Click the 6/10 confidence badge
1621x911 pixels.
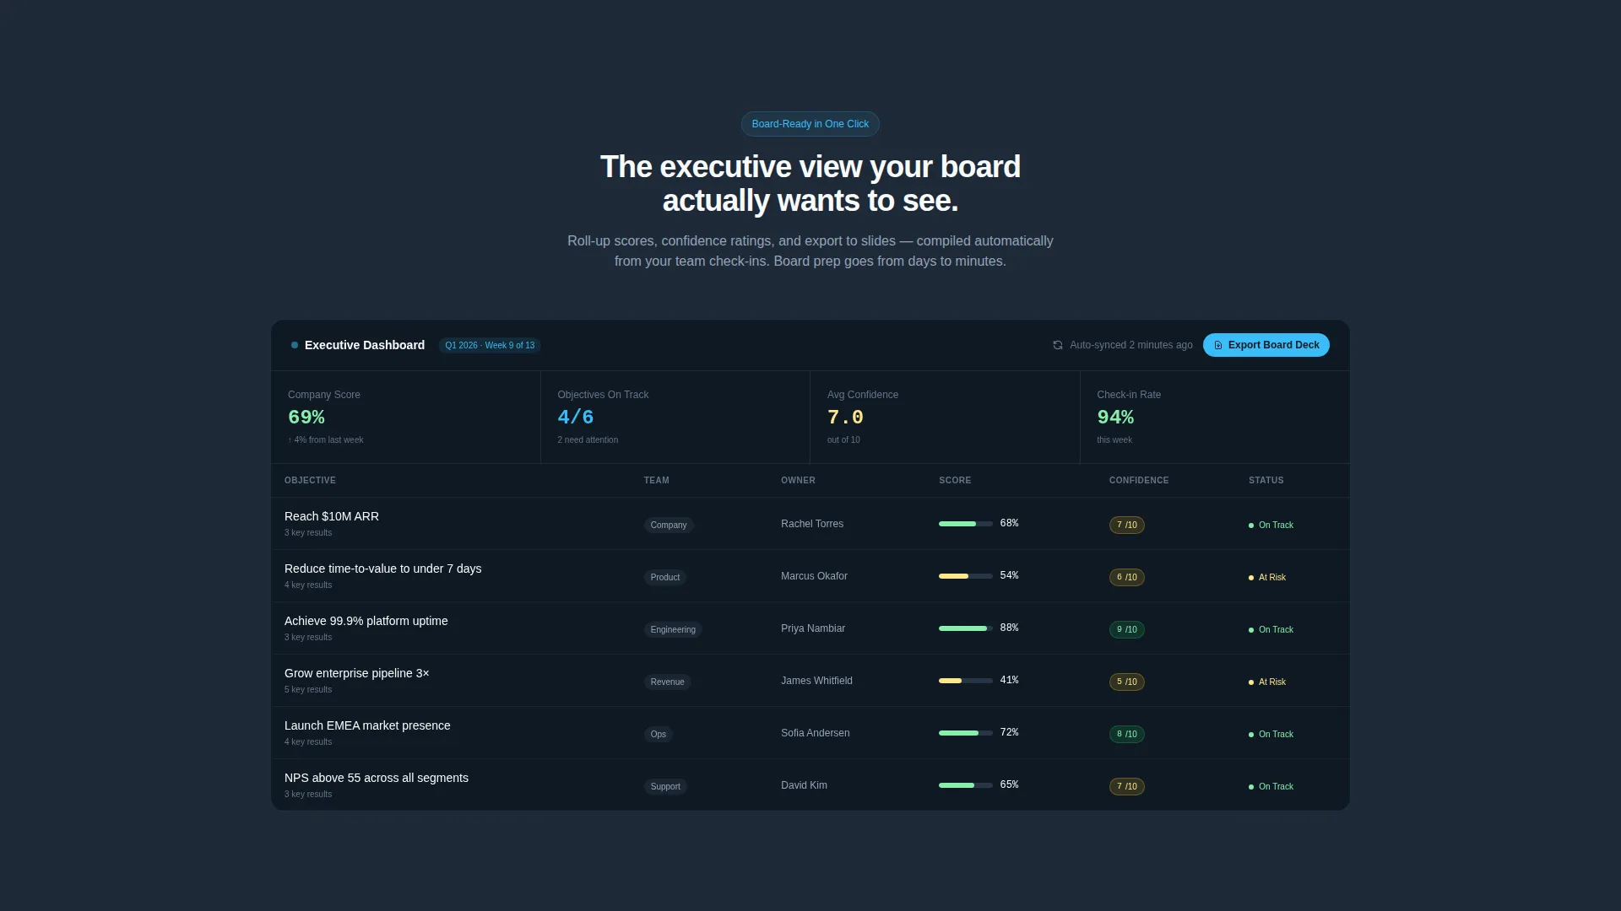click(1126, 577)
